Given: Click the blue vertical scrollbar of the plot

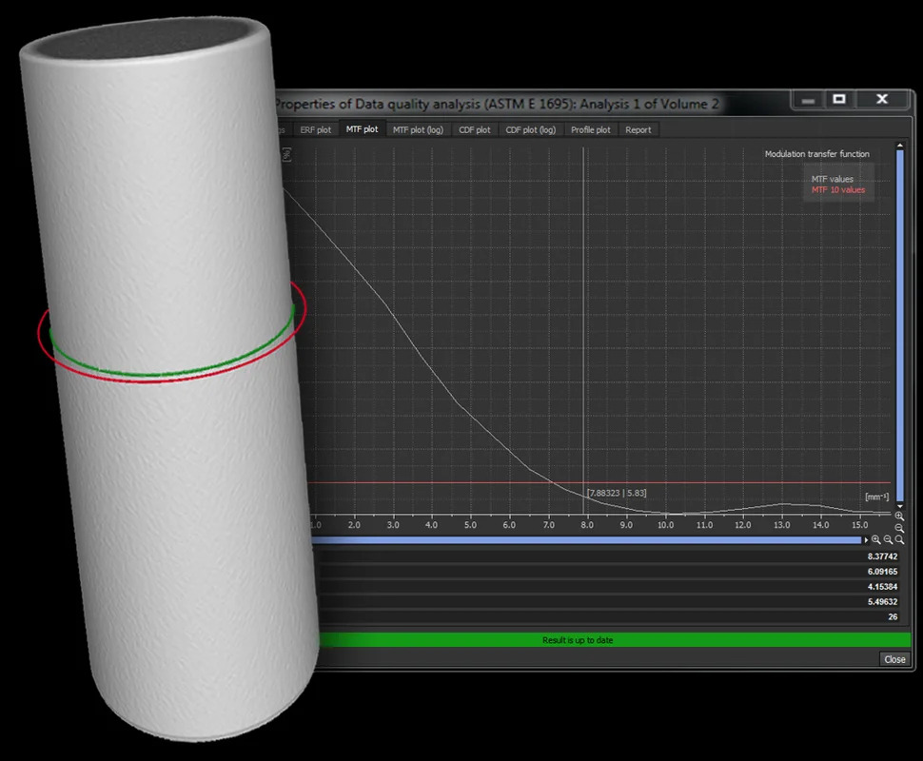Looking at the screenshot, I should [x=899, y=325].
